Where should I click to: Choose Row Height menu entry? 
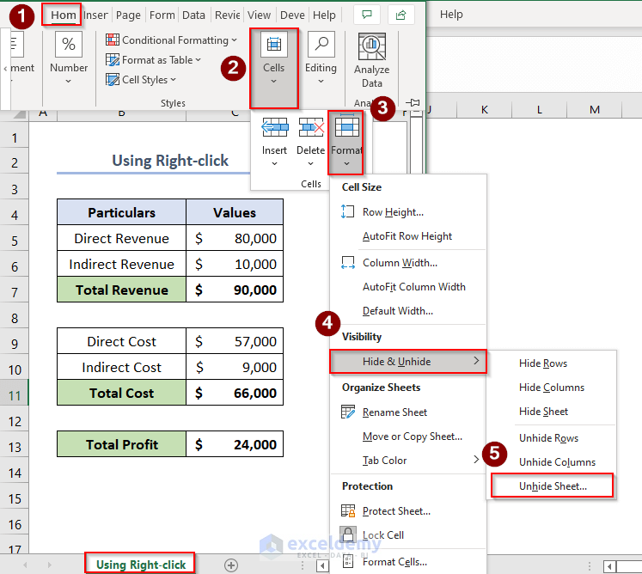coord(408,212)
